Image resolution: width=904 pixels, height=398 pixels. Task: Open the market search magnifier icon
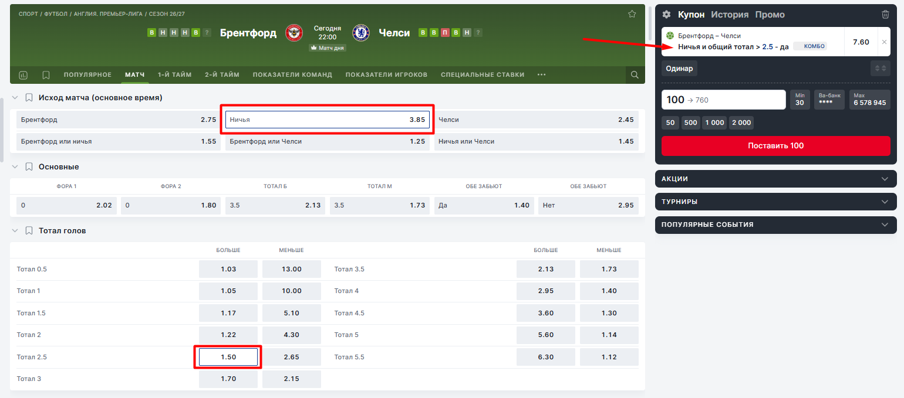coord(635,75)
